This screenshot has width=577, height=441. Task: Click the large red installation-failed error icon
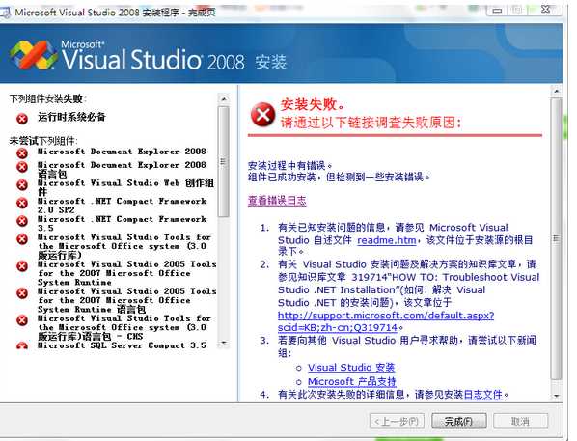[x=262, y=115]
